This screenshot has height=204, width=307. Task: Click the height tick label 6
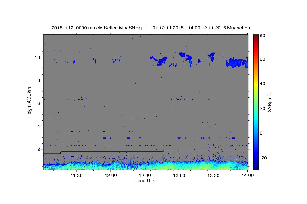pos(39,103)
